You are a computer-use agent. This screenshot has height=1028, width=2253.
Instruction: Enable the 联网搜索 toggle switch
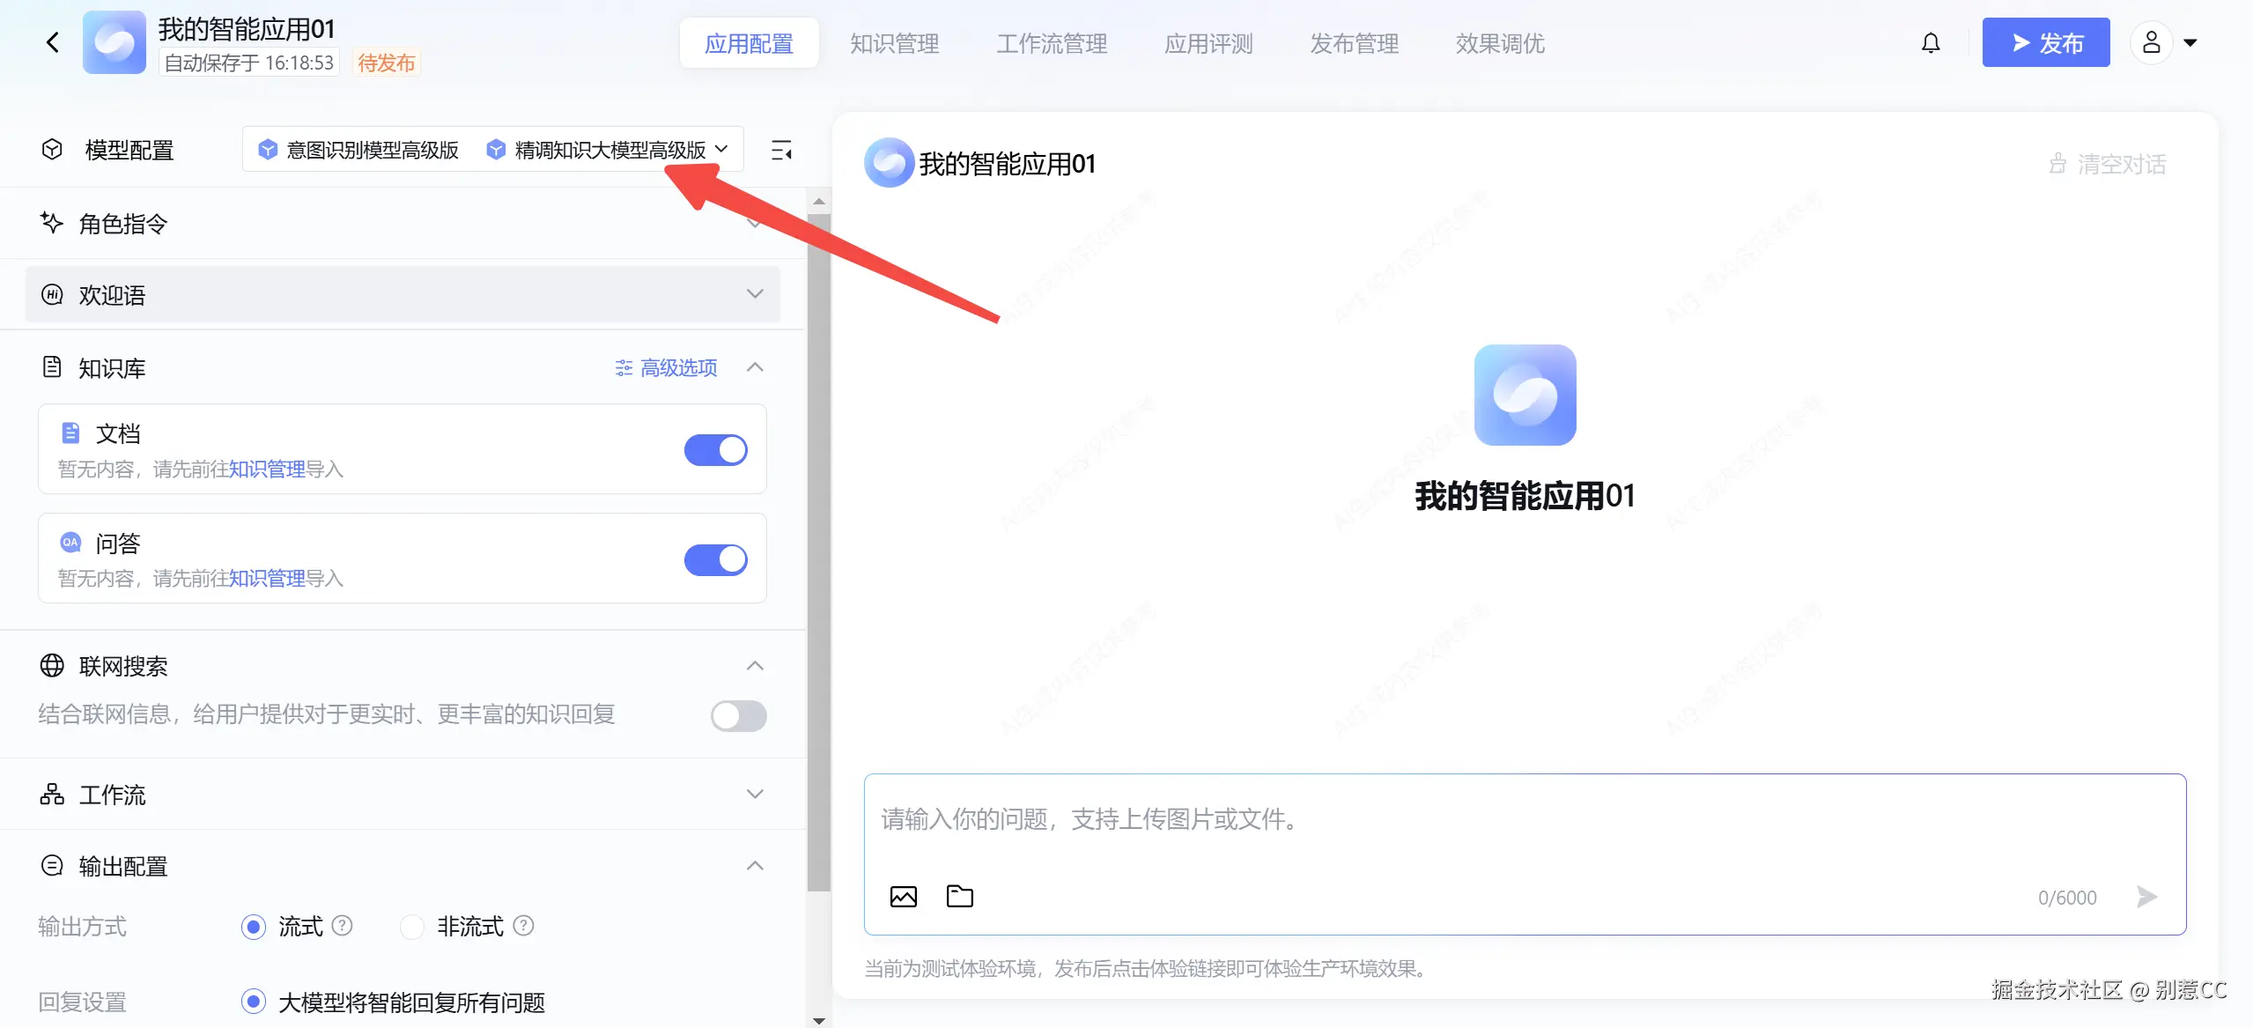738,715
